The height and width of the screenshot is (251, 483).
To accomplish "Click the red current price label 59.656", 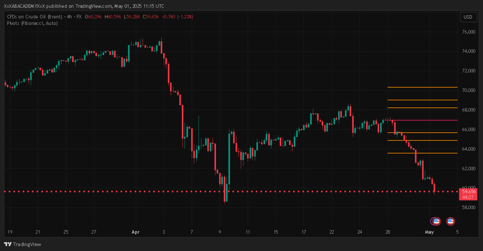I will coord(468,191).
